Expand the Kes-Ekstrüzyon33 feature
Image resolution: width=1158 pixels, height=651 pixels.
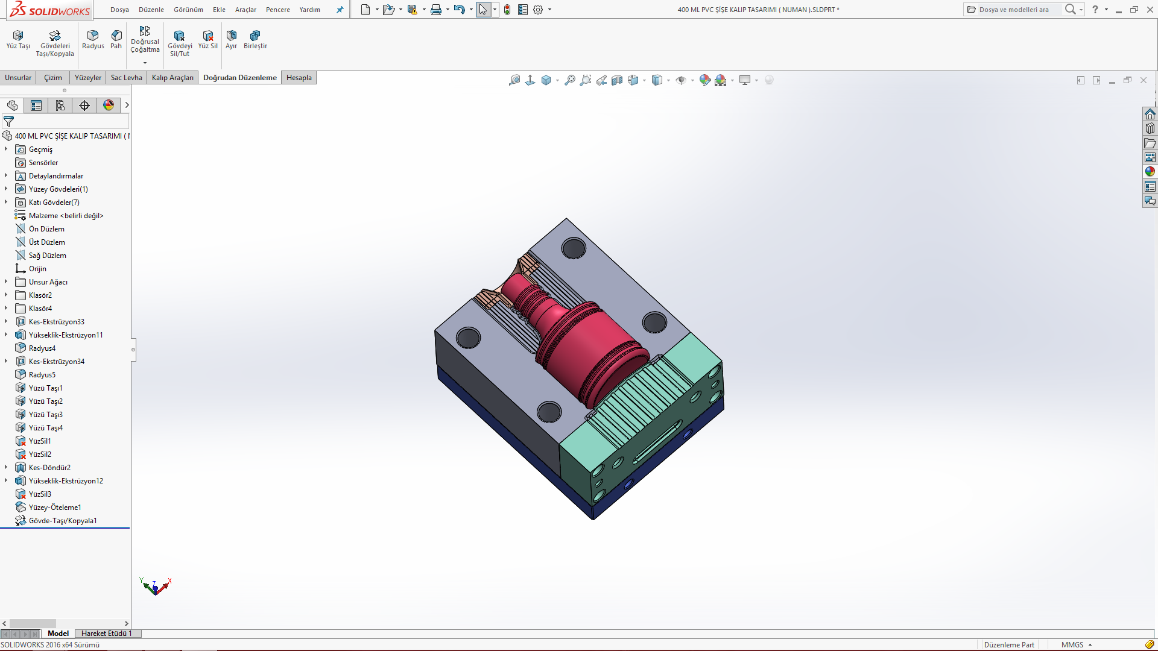click(x=6, y=322)
